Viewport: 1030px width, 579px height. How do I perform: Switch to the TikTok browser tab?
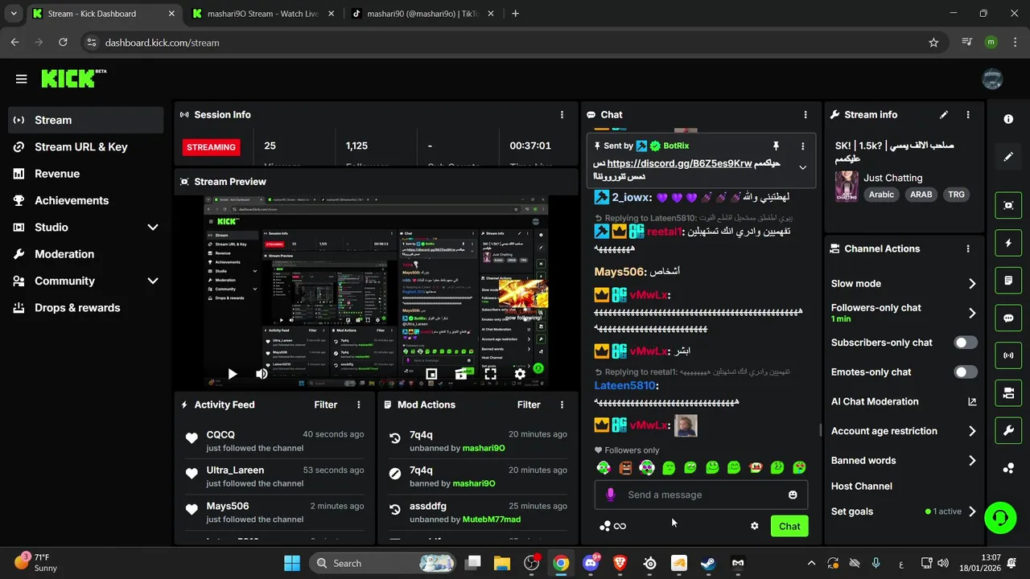tap(422, 14)
